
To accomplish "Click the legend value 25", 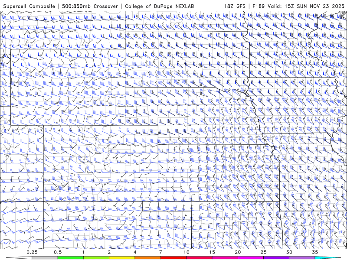I will tap(263, 252).
